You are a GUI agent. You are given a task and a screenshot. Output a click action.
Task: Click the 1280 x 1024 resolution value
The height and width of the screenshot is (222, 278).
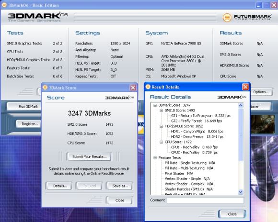click(x=120, y=44)
